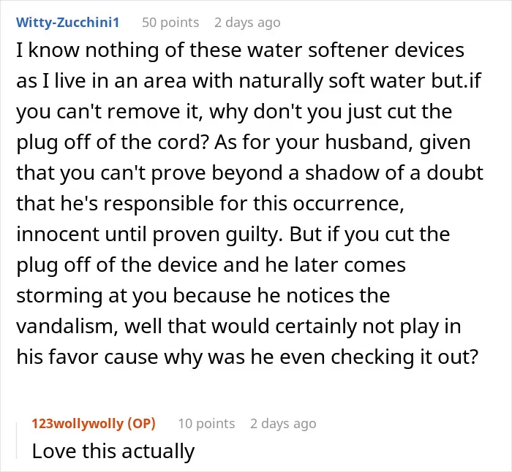Click the "Love this actually" reply text

(113, 451)
